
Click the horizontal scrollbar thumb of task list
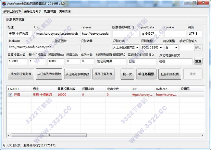[x=49, y=135]
